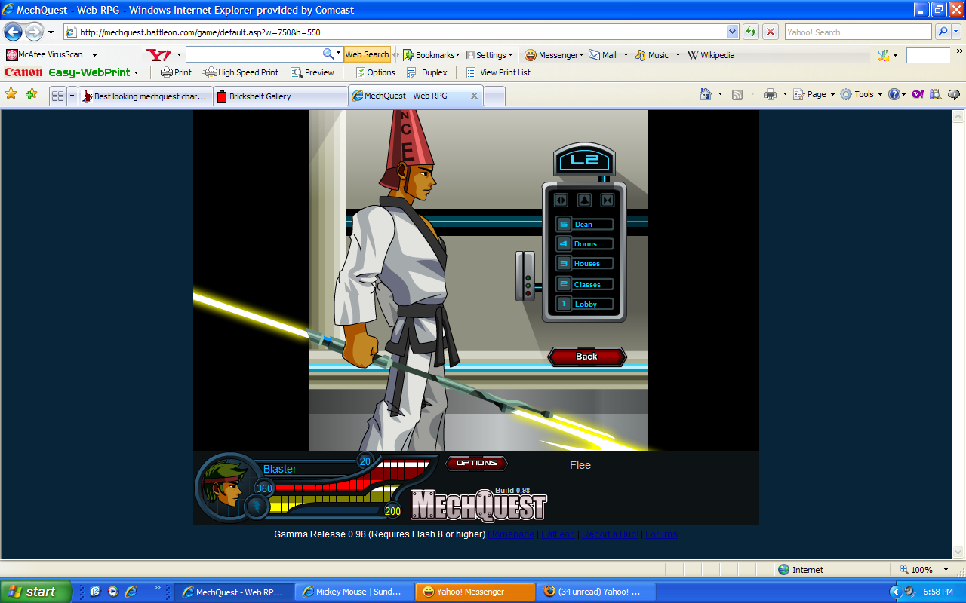
Task: Go to floor 2 Classes
Action: [x=585, y=284]
